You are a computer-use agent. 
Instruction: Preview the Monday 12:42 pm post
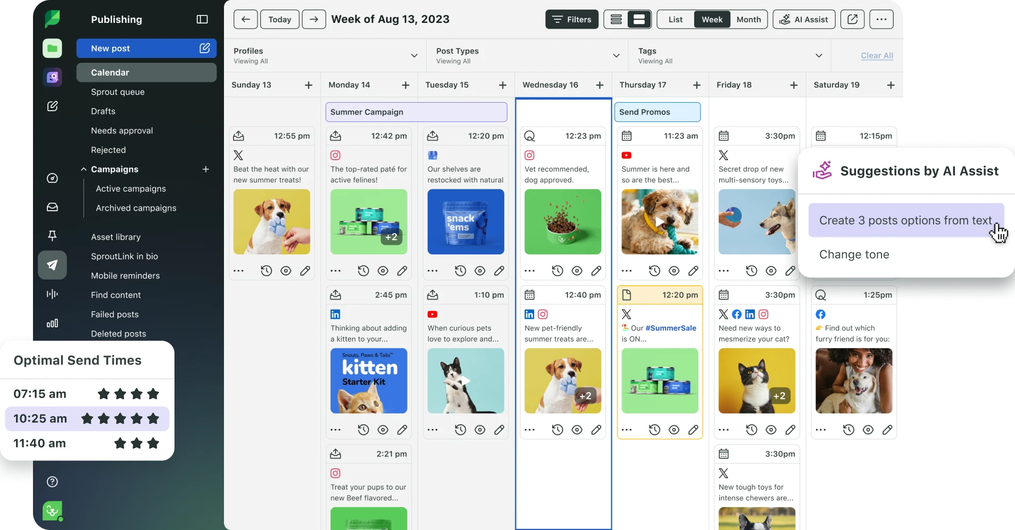(382, 271)
